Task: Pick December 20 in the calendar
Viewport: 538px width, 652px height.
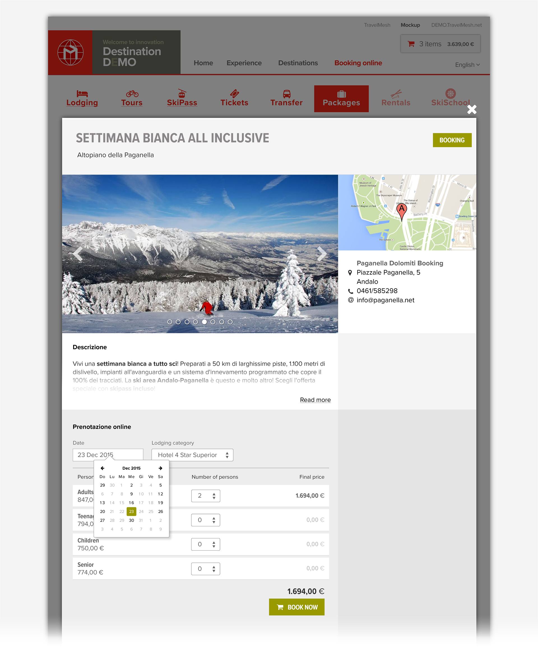Action: point(102,511)
